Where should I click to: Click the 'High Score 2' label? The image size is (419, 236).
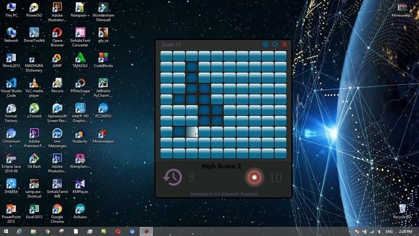pyautogui.click(x=221, y=166)
